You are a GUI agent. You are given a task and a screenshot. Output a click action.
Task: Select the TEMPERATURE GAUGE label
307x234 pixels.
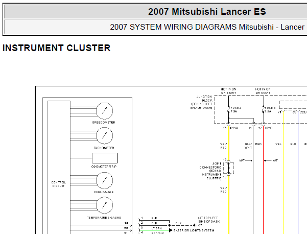tap(104, 218)
